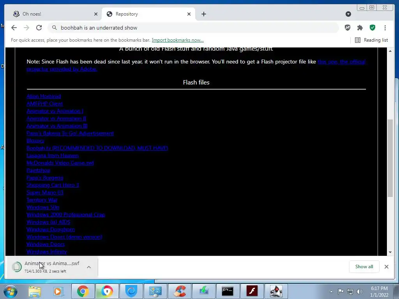The width and height of the screenshot is (399, 299).
Task: Click the page scrollbar up arrow
Action: (x=390, y=51)
